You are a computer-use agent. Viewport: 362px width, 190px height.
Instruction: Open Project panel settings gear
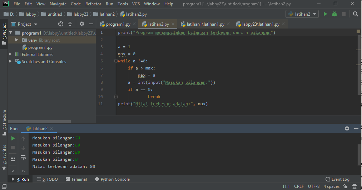click(x=82, y=24)
